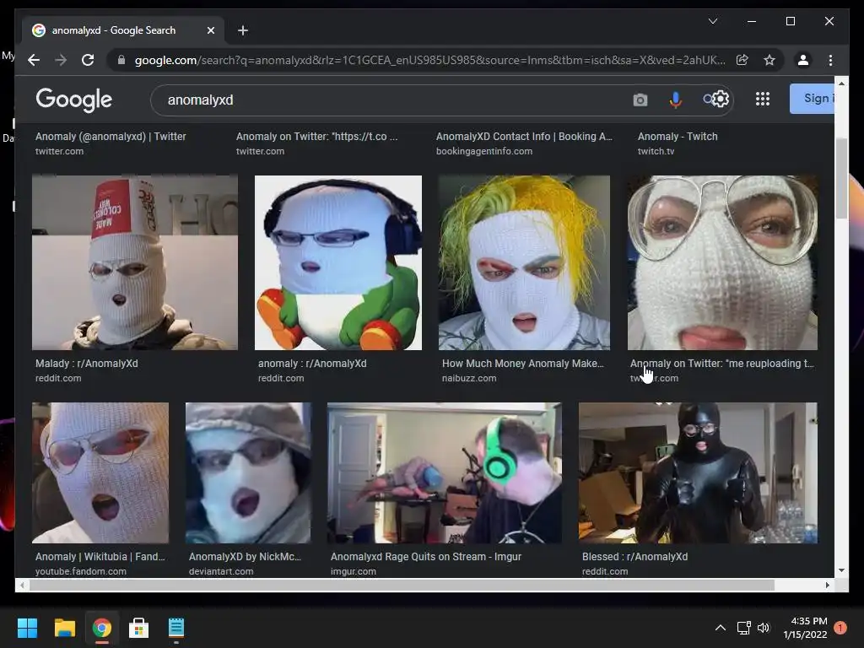Image resolution: width=864 pixels, height=648 pixels.
Task: Bookmark this tab with the star icon
Action: (769, 60)
